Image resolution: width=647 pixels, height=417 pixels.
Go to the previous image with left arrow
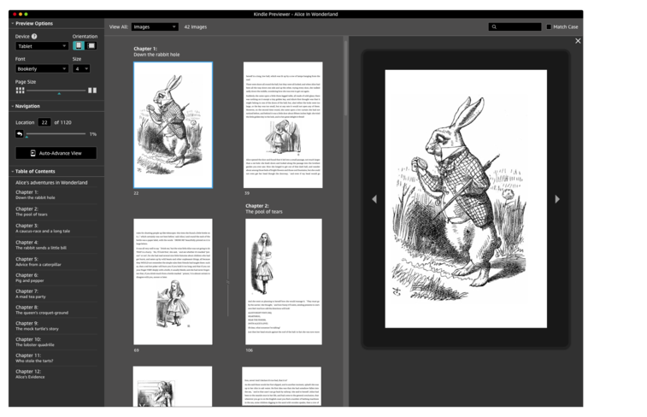(374, 199)
